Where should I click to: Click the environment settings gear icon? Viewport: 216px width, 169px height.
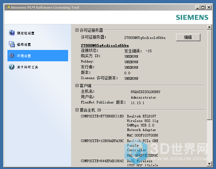pyautogui.click(x=12, y=55)
